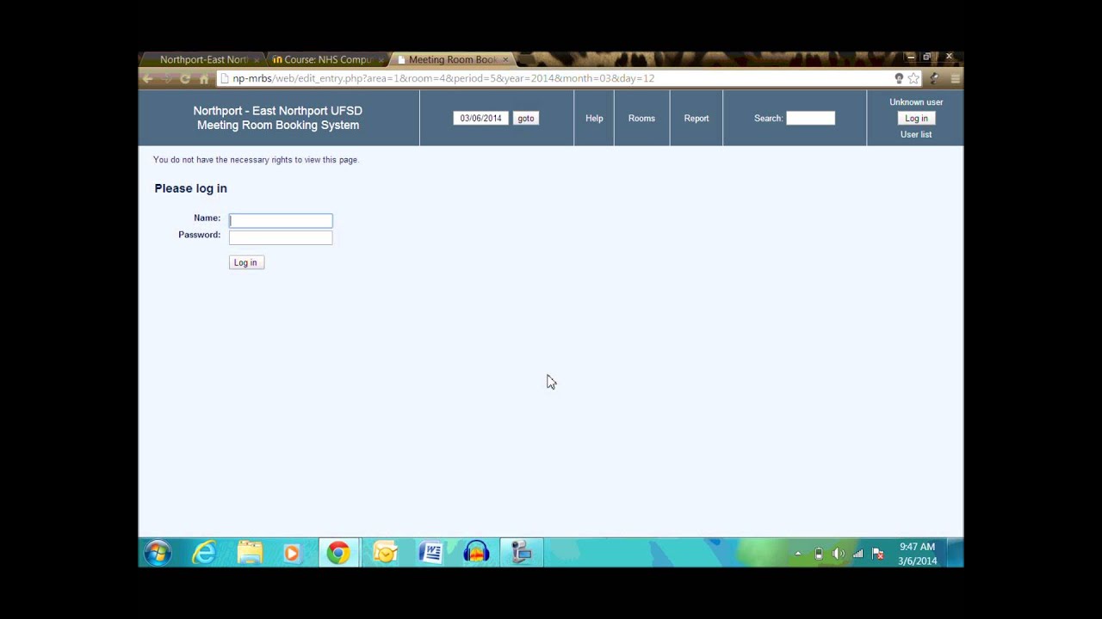Click the header Log in button
1102x619 pixels.
click(x=916, y=119)
